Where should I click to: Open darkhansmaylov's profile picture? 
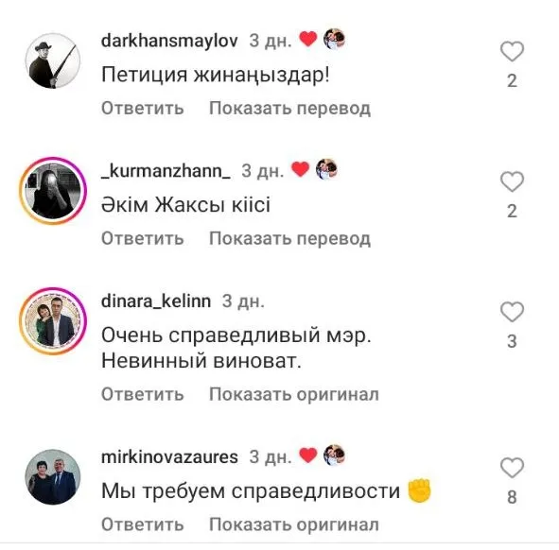point(53,60)
